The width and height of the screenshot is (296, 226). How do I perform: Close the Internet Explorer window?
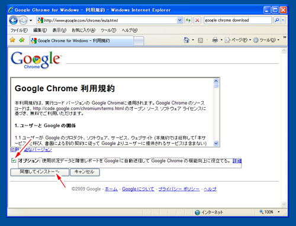(283, 10)
